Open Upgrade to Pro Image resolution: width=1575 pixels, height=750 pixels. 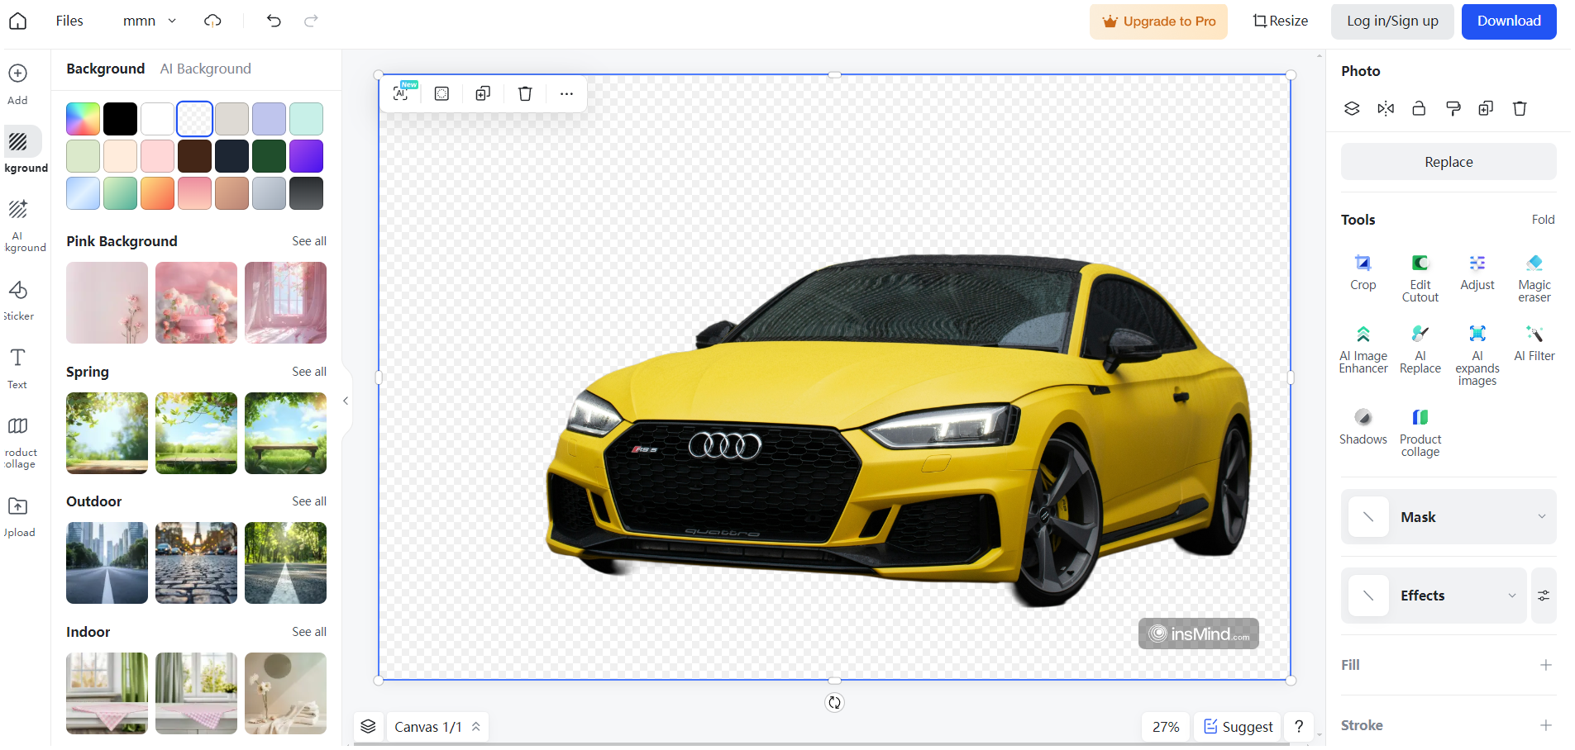(x=1158, y=21)
